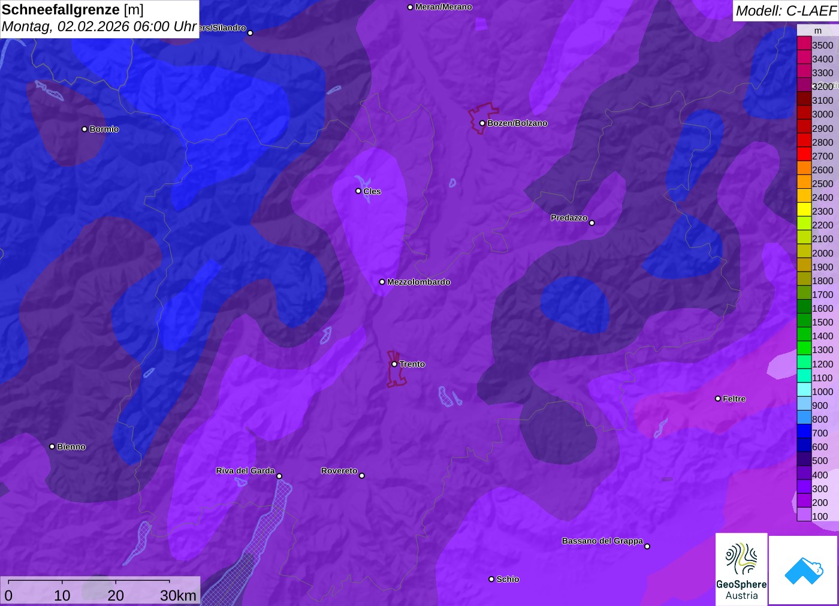Click the Schio location marker
This screenshot has width=839, height=606.
491,579
